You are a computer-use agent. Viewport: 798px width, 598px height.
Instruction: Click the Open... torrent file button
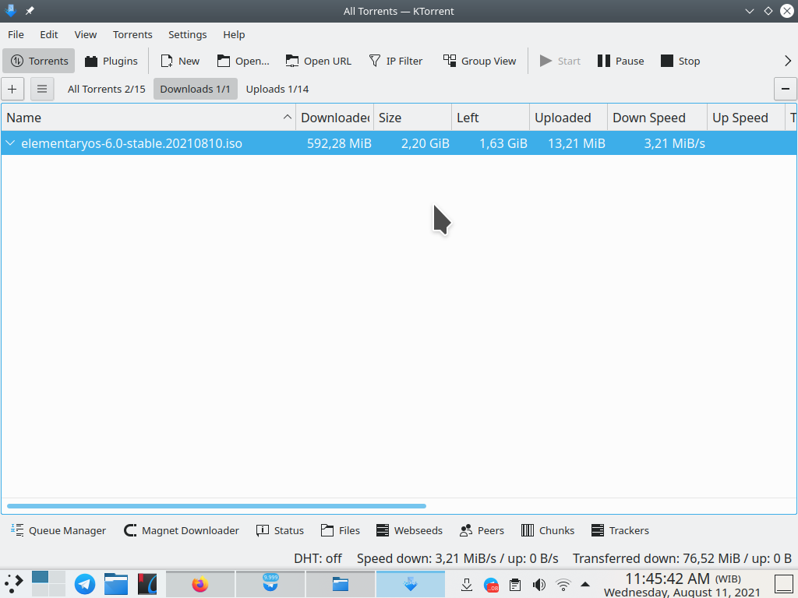coord(243,61)
